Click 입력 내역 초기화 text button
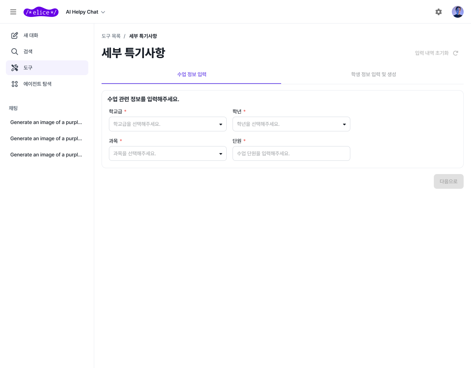471x368 pixels. pos(431,53)
